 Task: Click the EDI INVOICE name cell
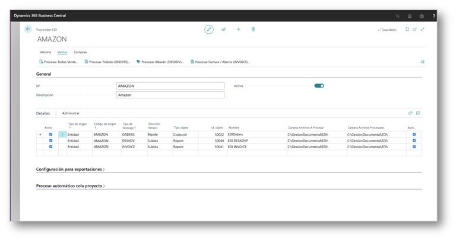pyautogui.click(x=256, y=147)
